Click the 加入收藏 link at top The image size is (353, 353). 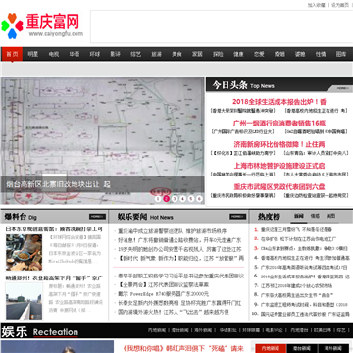pyautogui.click(x=317, y=5)
